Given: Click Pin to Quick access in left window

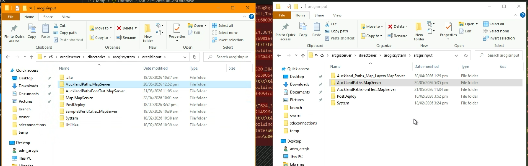Looking at the screenshot, I should pyautogui.click(x=14, y=33).
